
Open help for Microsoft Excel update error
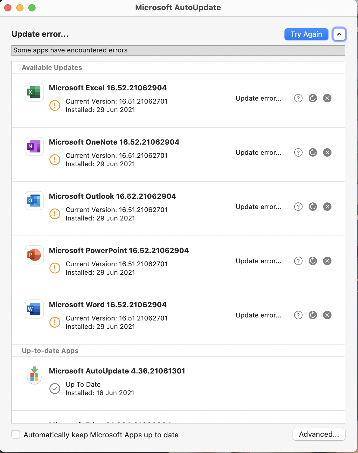coord(298,98)
